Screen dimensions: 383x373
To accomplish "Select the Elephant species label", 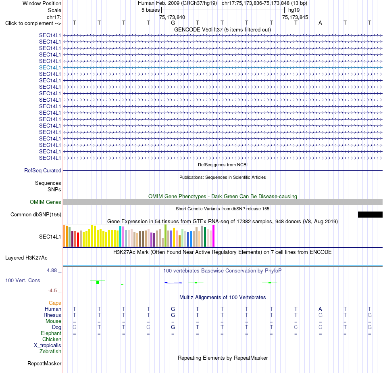I will (51, 333).
